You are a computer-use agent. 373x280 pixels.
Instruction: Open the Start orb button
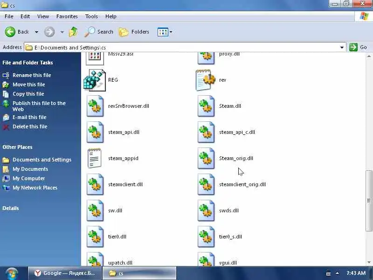pos(12,273)
